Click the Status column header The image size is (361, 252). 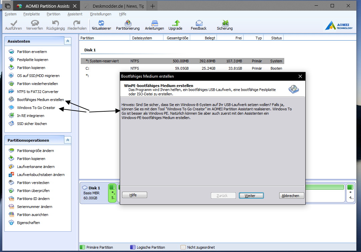(x=274, y=38)
